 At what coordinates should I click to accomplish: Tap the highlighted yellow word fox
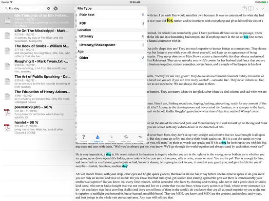tap(170, 20)
